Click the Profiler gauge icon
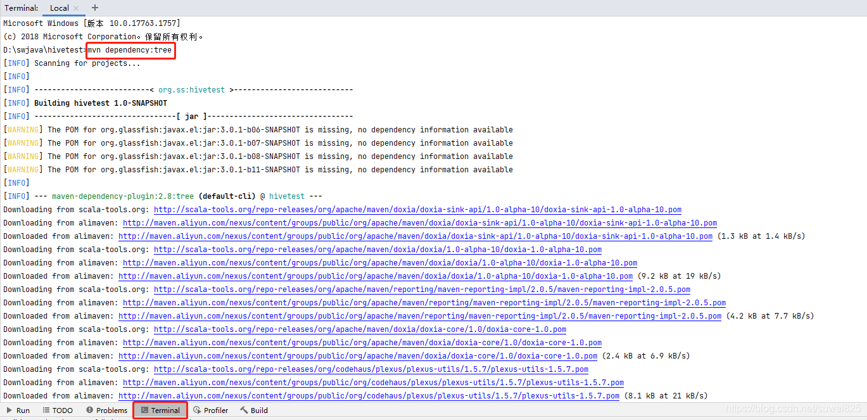 point(196,410)
